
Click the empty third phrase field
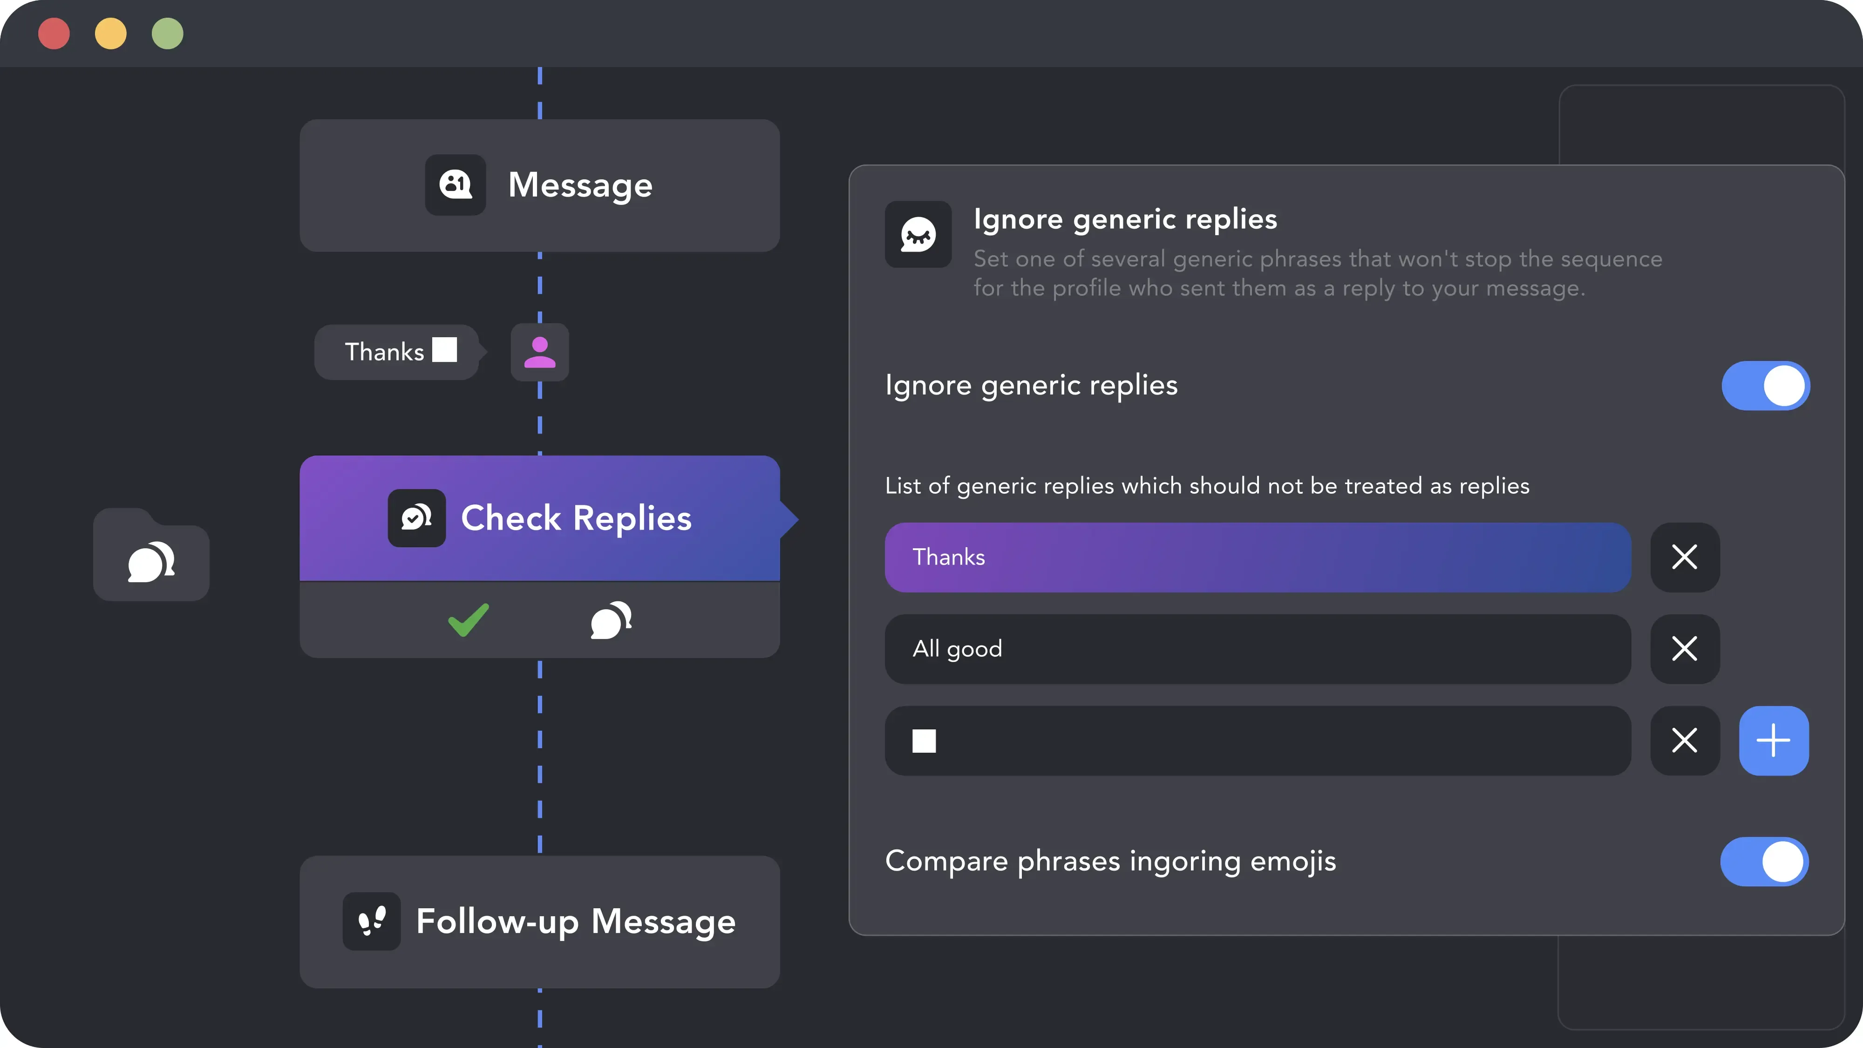[x=1258, y=741]
